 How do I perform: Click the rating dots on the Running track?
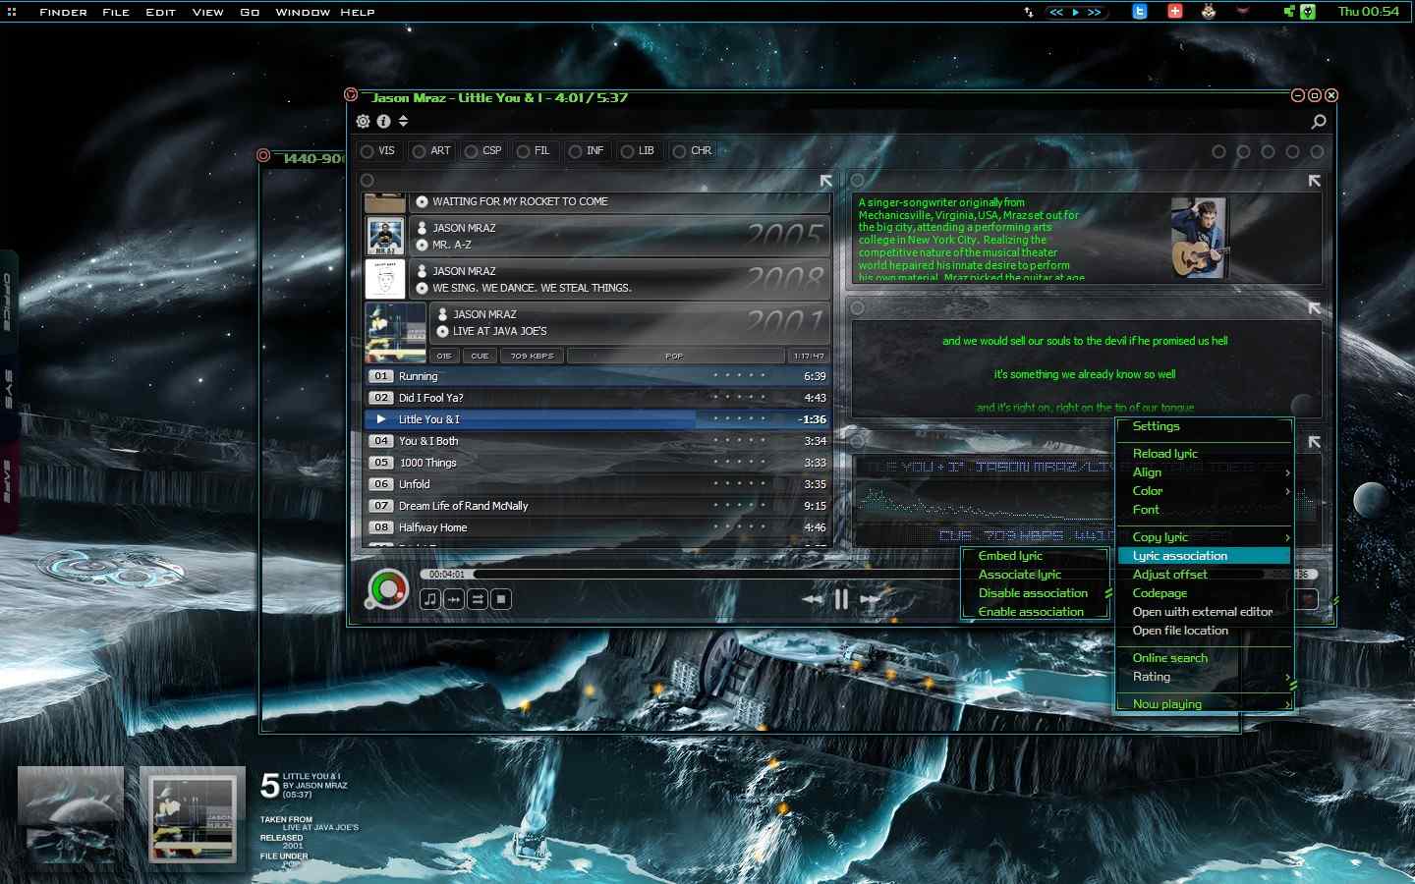point(739,376)
